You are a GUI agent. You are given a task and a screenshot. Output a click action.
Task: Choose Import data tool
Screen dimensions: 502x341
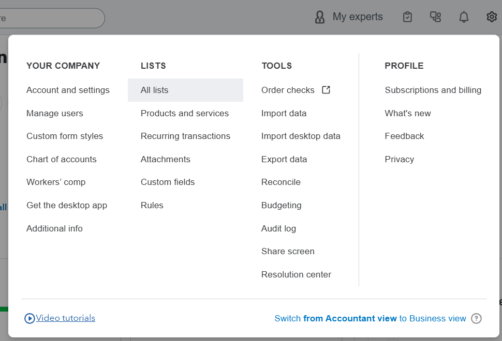[x=284, y=113]
